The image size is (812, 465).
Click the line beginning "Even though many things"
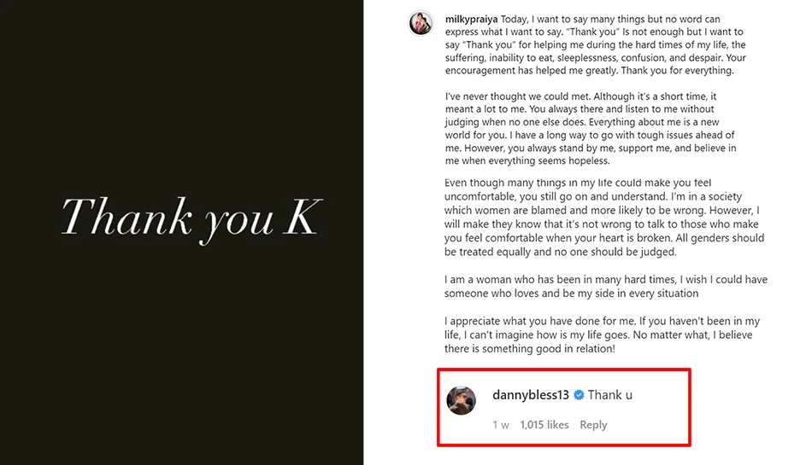590,183
